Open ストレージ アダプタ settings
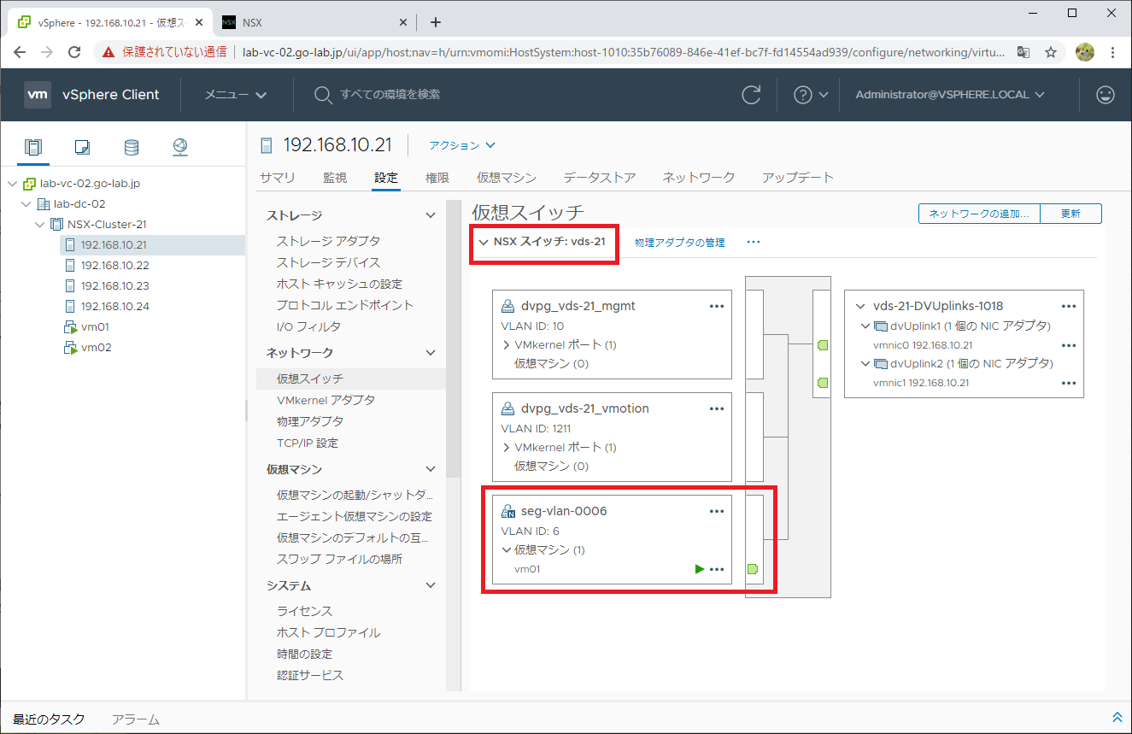 (329, 241)
